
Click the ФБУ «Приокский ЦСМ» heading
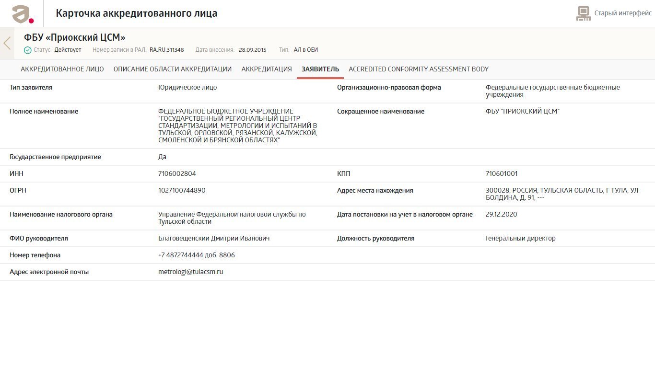click(75, 37)
